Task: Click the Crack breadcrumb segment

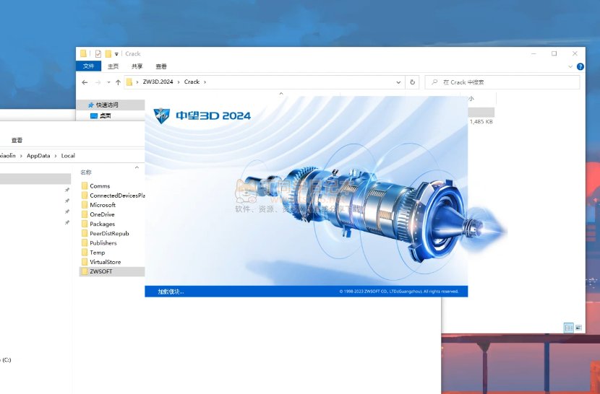Action: click(x=192, y=82)
